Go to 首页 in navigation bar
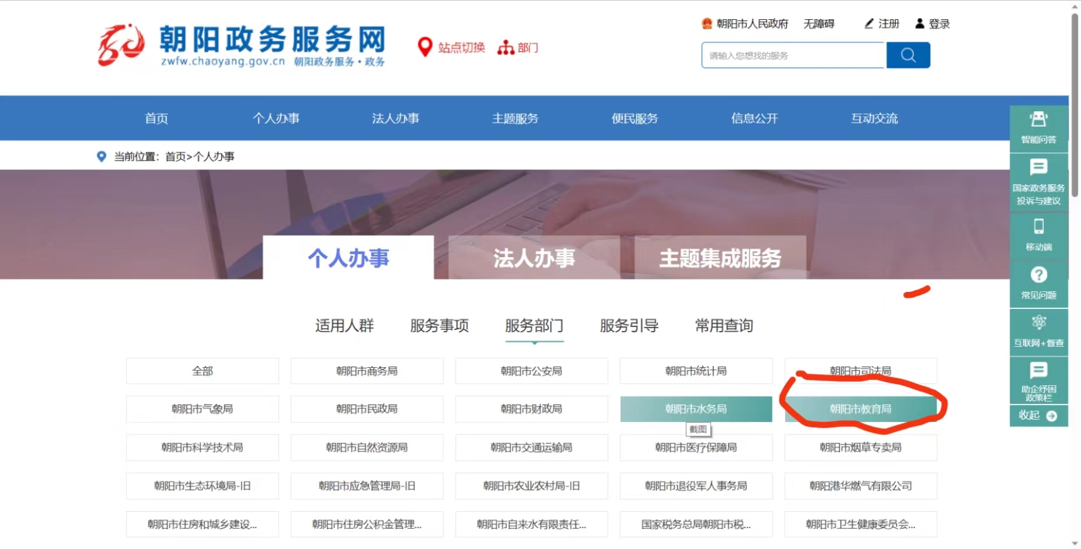This screenshot has height=549, width=1081. (156, 118)
